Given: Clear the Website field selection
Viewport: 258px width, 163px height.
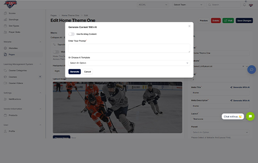Looking at the screenshot, I should 243,66.
